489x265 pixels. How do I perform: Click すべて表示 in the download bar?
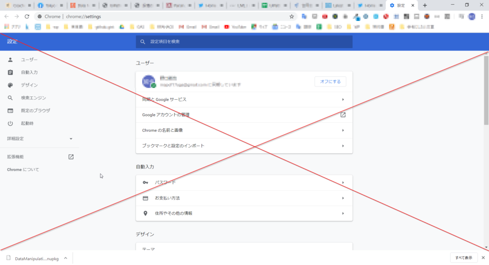click(x=464, y=258)
